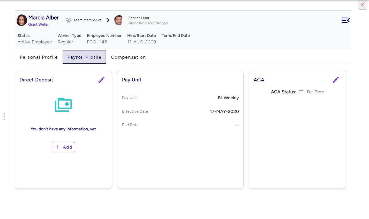
Task: Click the Marcia Alber name heading
Action: (x=43, y=18)
